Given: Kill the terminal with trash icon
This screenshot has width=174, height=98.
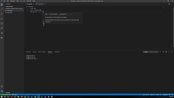Looking at the screenshot, I should (x=166, y=52).
